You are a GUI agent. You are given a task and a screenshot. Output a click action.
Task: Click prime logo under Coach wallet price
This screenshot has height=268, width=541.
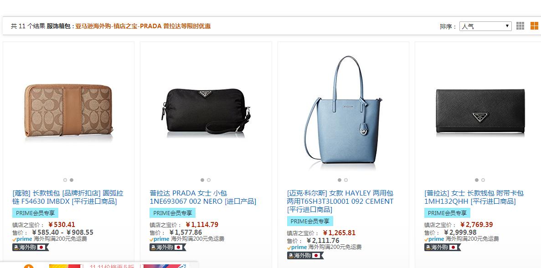point(22,239)
